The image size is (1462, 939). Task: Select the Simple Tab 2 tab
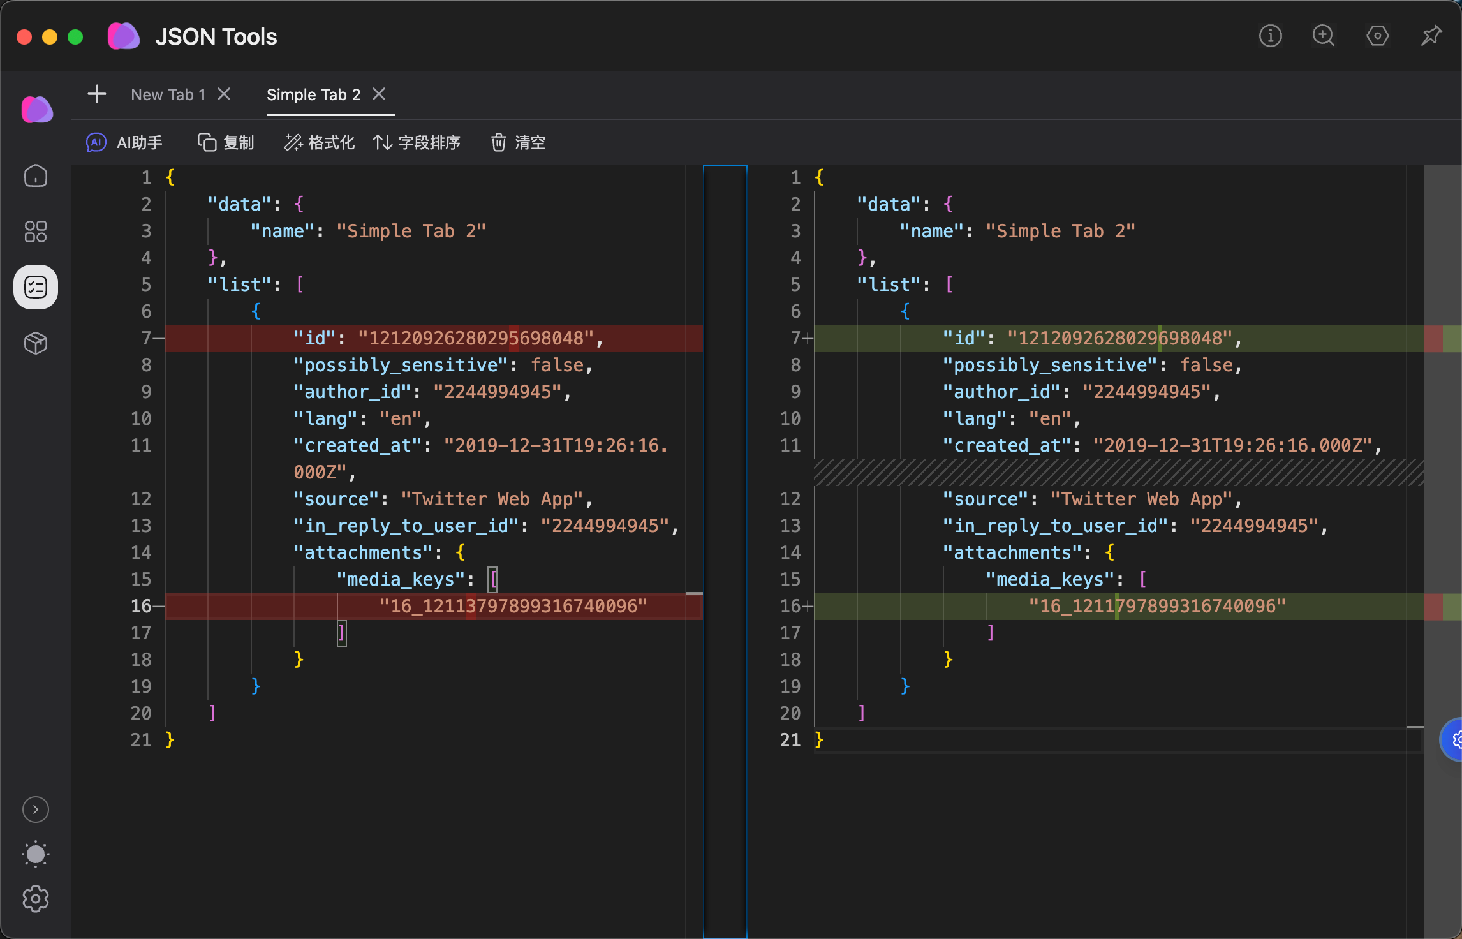tap(314, 95)
